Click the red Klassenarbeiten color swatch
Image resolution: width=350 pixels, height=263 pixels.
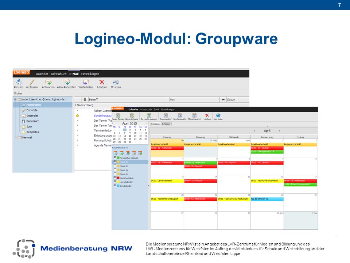pyautogui.click(x=118, y=178)
